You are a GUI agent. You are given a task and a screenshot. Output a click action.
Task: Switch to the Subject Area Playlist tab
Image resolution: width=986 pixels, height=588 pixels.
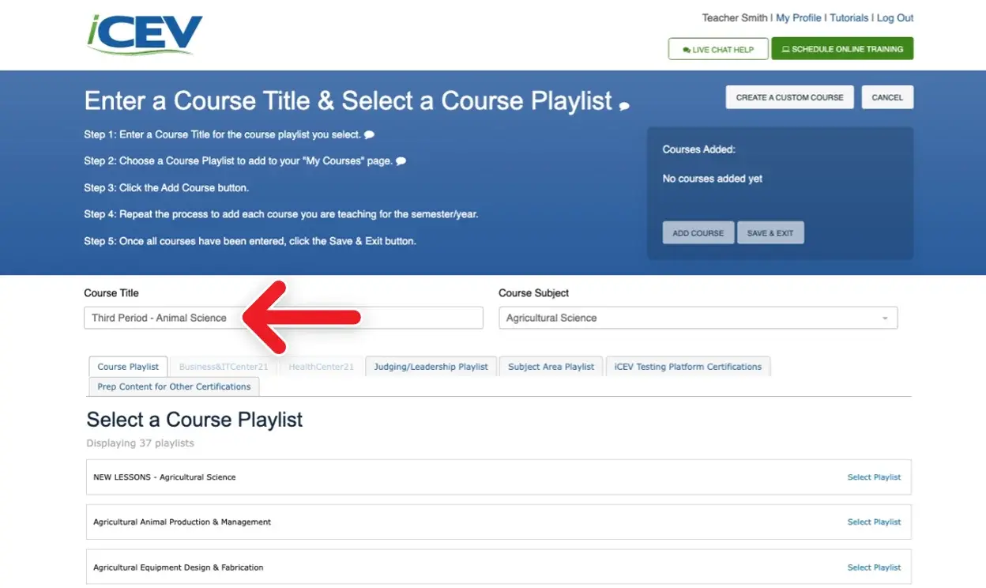(x=551, y=367)
